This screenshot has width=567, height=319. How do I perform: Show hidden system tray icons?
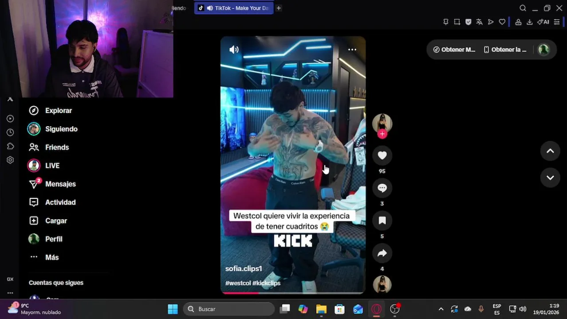[441, 309]
